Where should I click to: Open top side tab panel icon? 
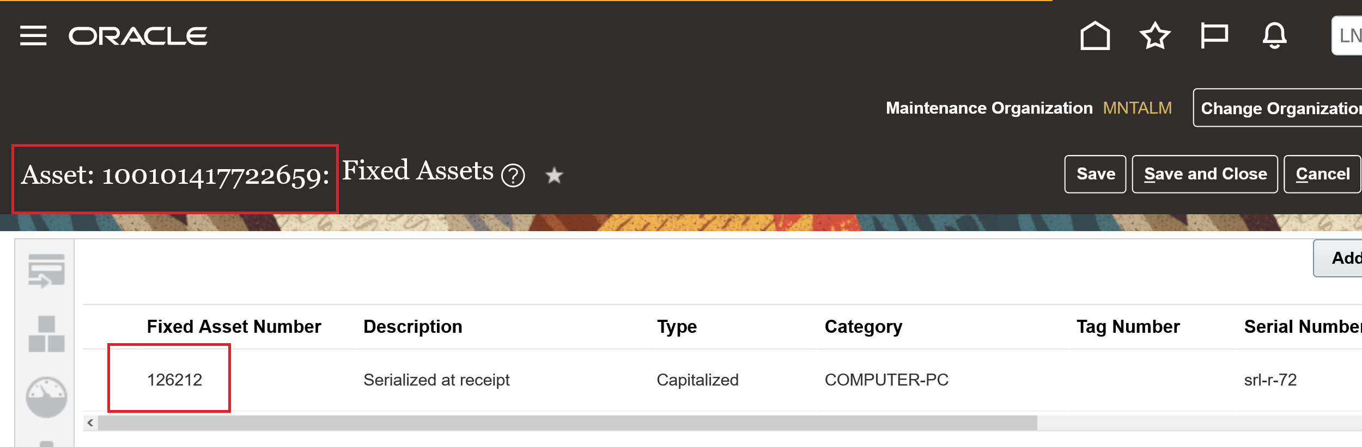[x=46, y=271]
